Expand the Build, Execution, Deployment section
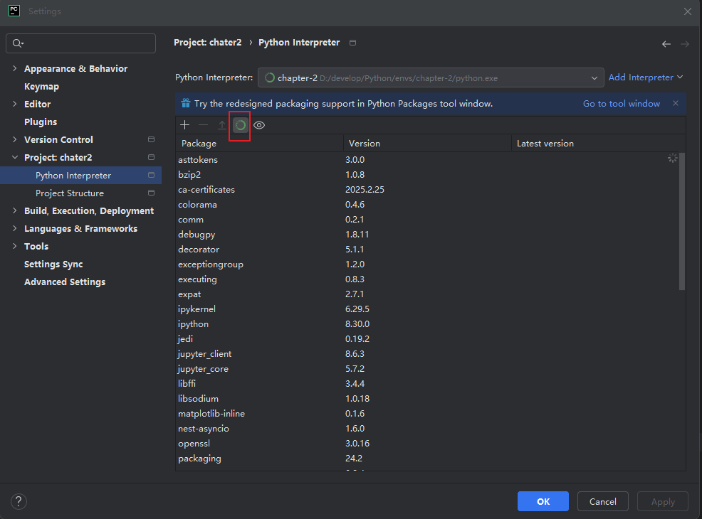This screenshot has width=702, height=519. tap(15, 211)
